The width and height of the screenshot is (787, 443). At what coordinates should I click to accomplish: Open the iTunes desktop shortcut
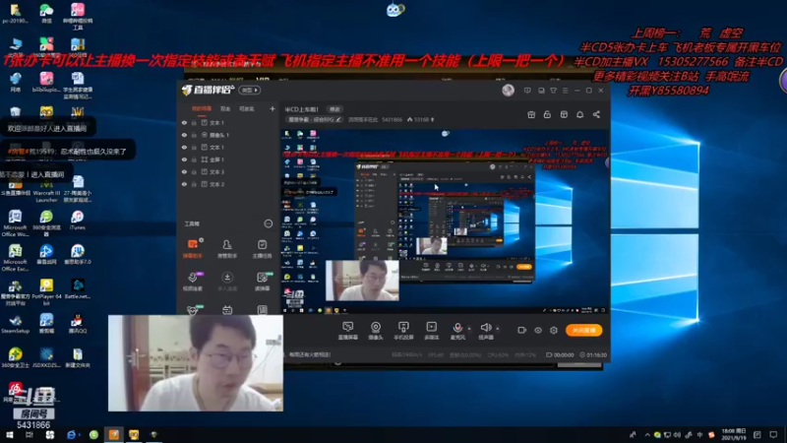click(78, 220)
